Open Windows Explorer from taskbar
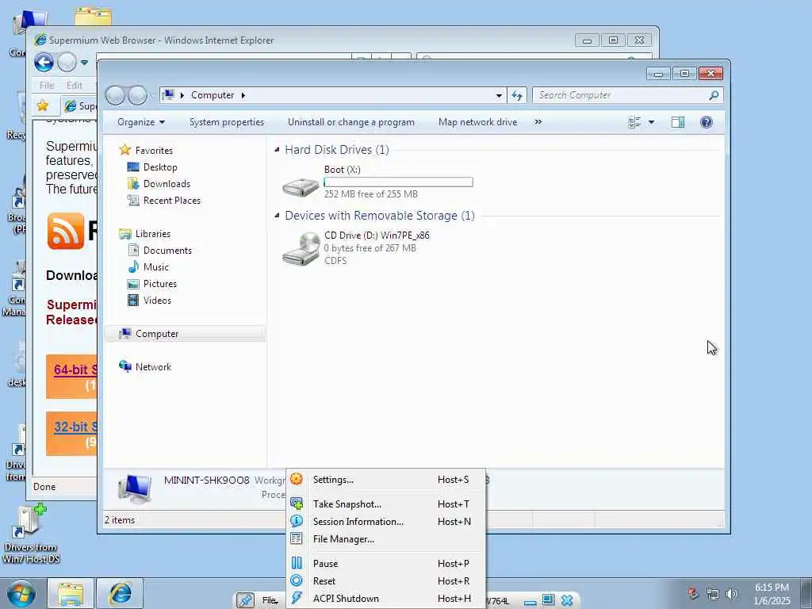Image resolution: width=812 pixels, height=609 pixels. [71, 594]
